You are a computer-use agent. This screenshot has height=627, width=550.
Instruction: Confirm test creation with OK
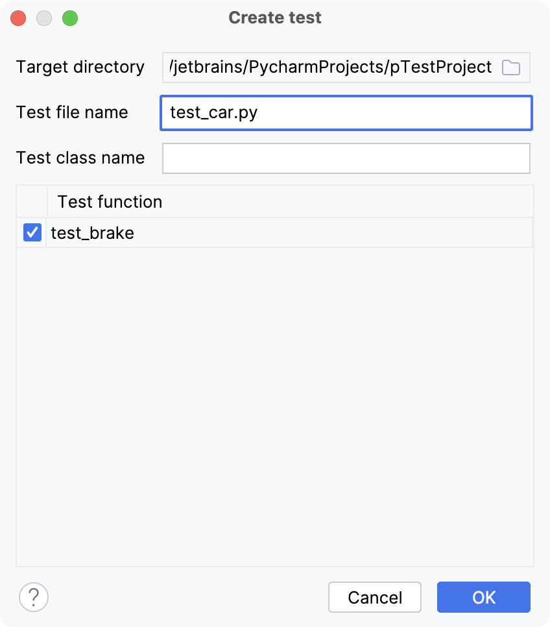[483, 597]
